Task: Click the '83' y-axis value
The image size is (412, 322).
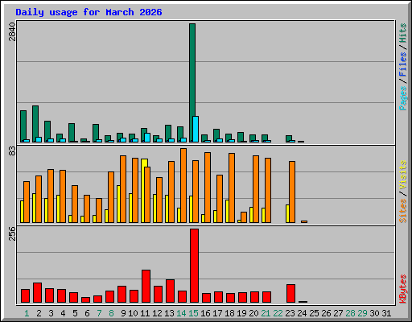Action: coord(12,151)
